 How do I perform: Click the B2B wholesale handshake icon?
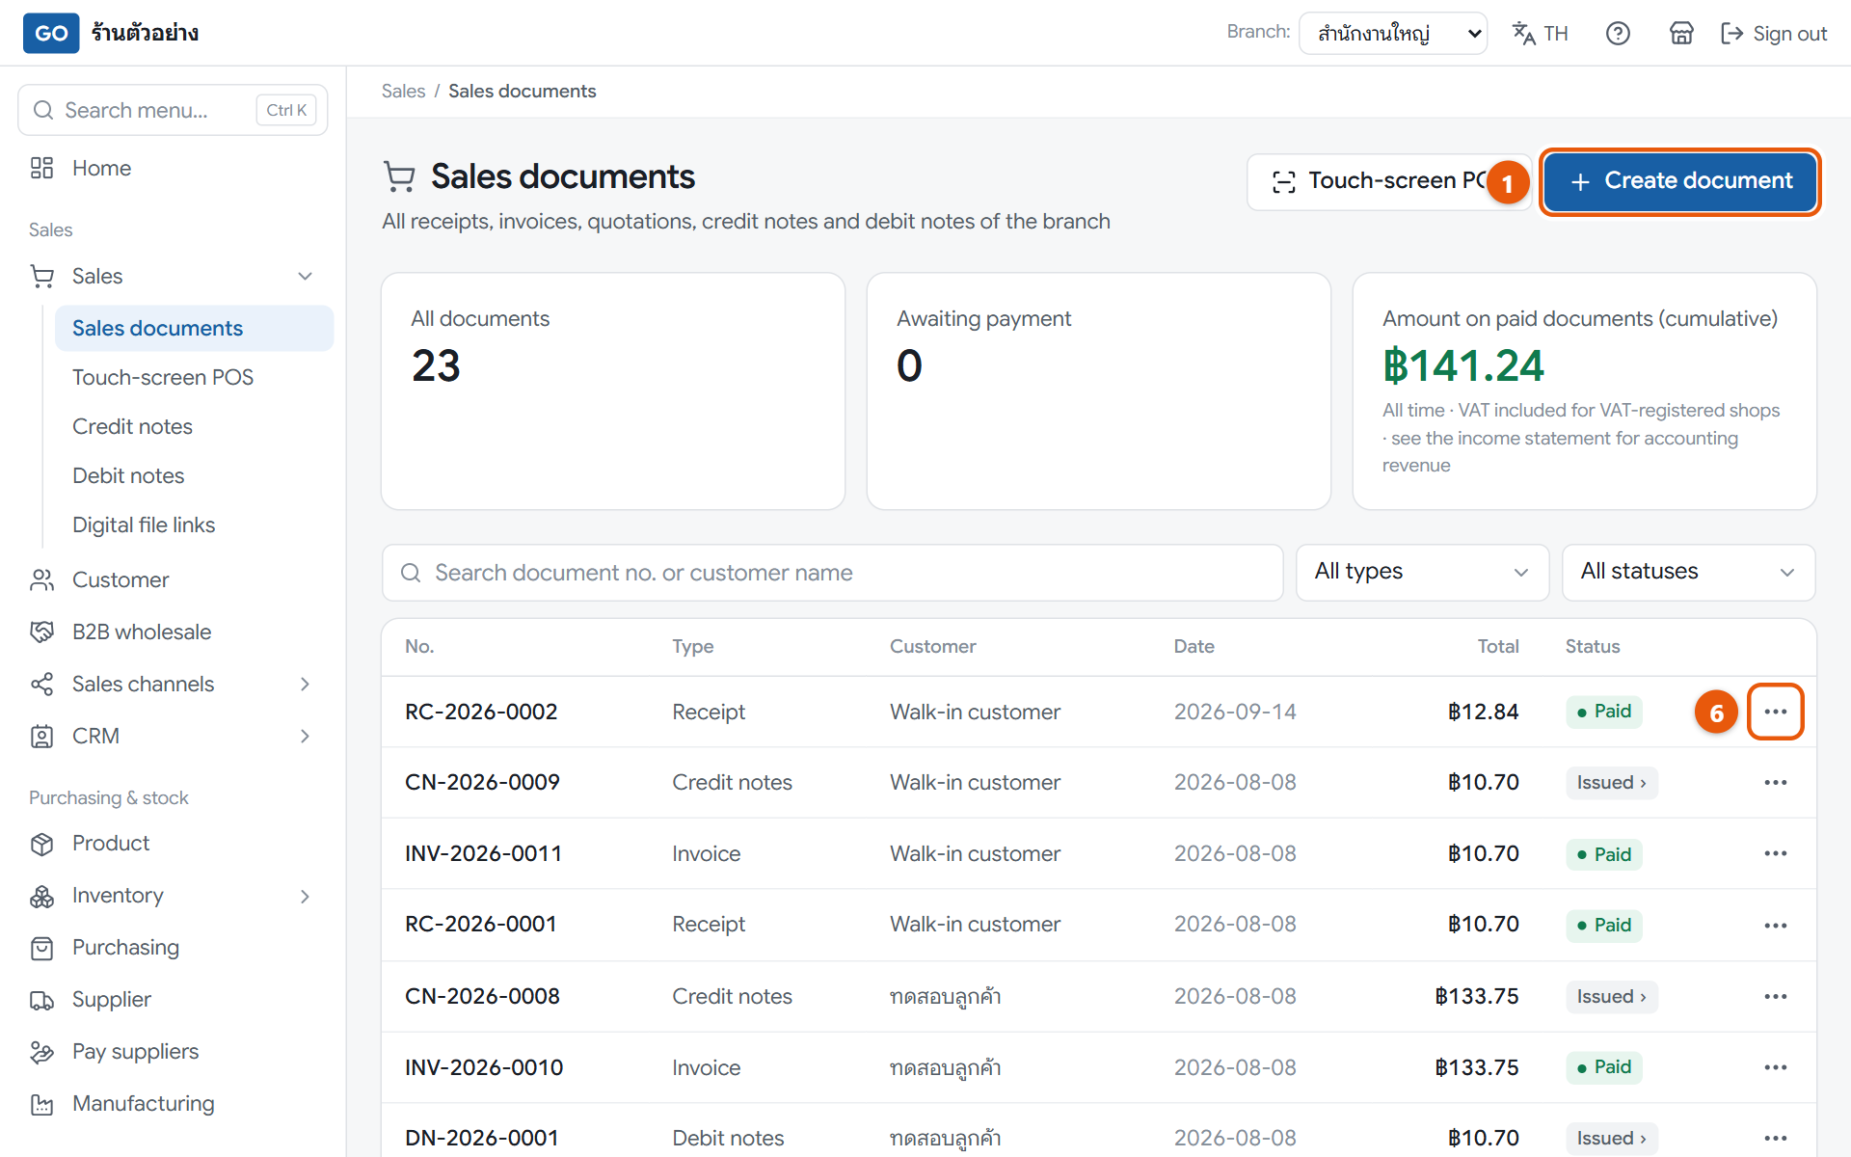[41, 632]
